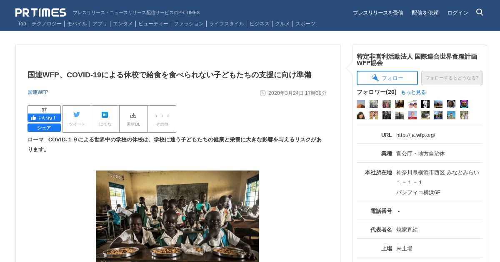This screenshot has width=500, height=262.
Task: Open the その他 more options button
Action: coord(162,119)
